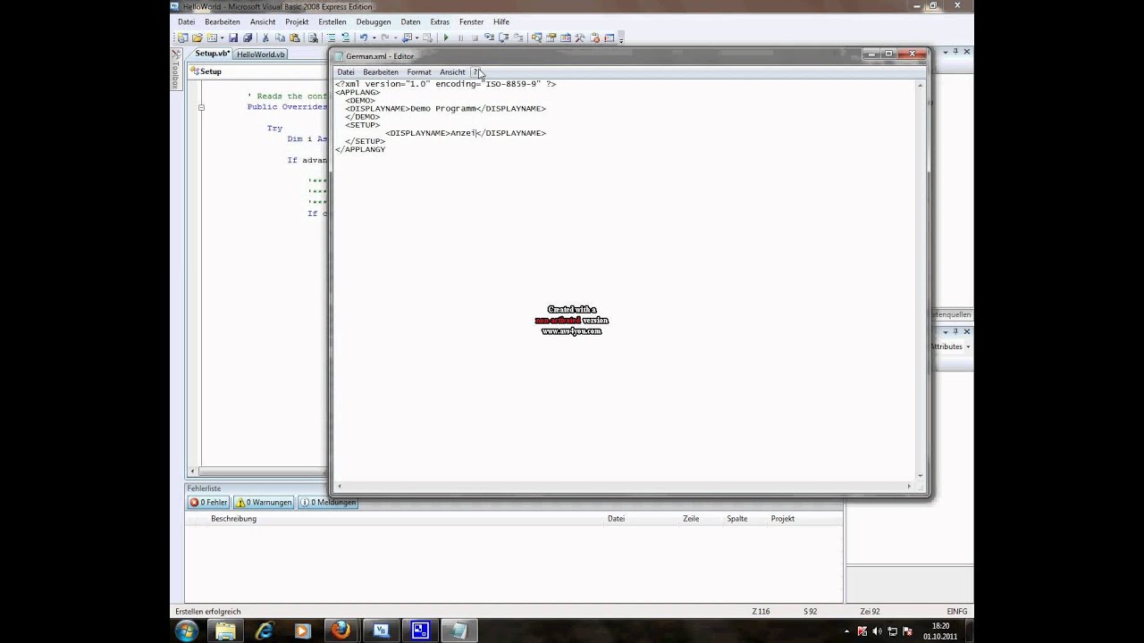The image size is (1144, 643).
Task: Toggle the 0 Meldungen messages filter
Action: [328, 503]
